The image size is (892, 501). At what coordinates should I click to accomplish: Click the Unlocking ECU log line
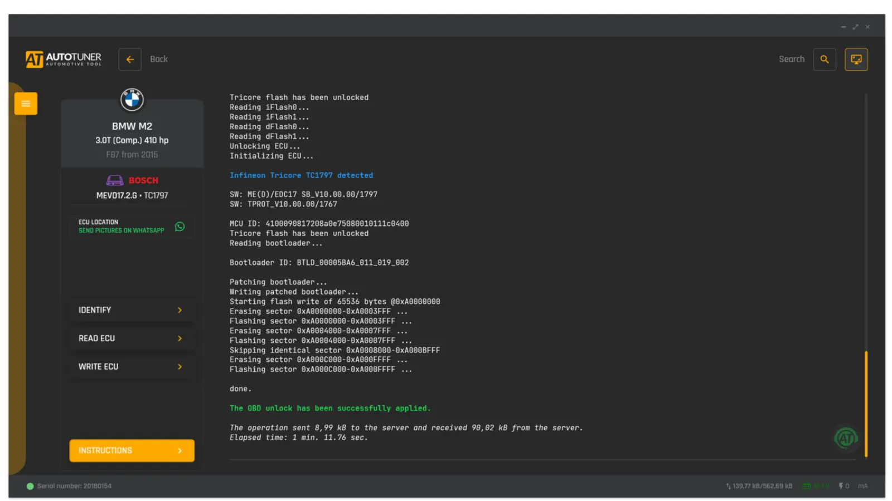point(265,146)
